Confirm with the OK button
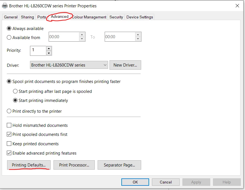This screenshot has height=190, width=245. click(135, 182)
